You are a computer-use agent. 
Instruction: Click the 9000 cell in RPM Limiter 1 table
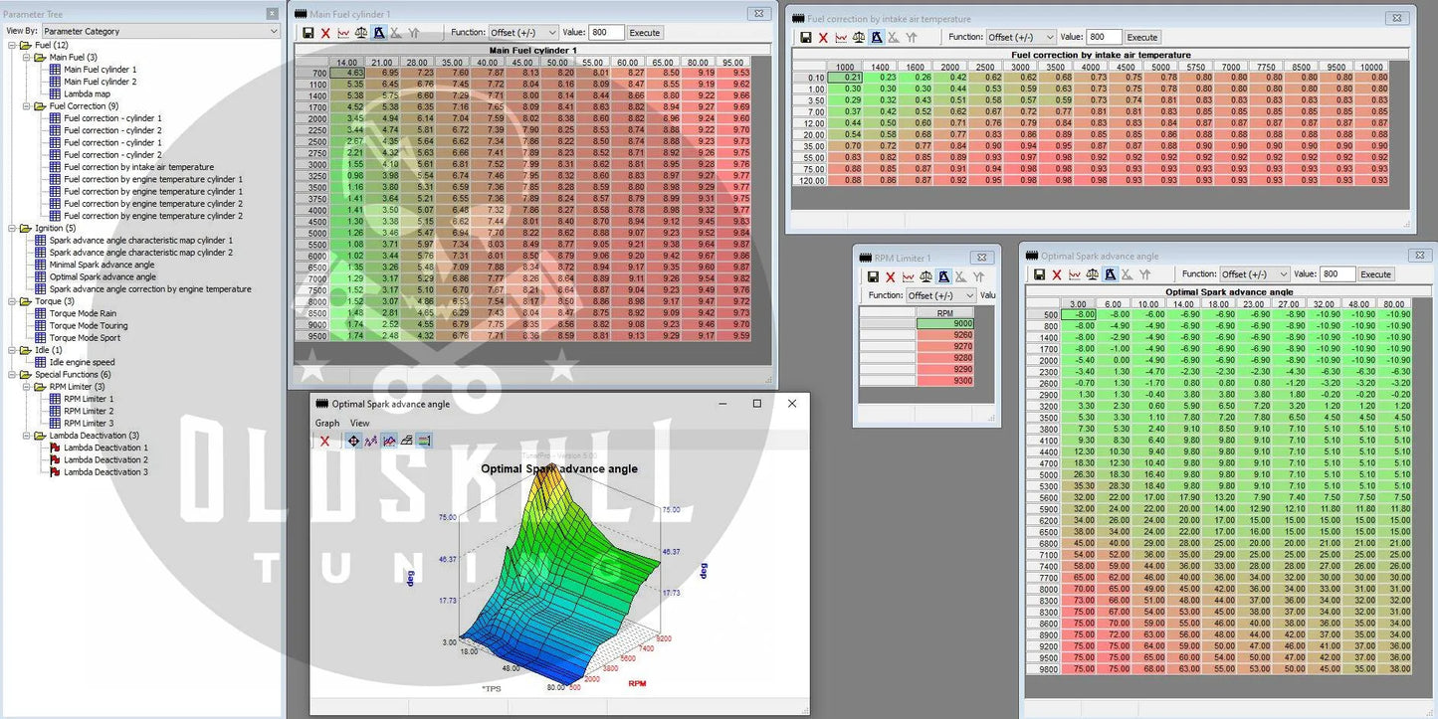point(944,324)
